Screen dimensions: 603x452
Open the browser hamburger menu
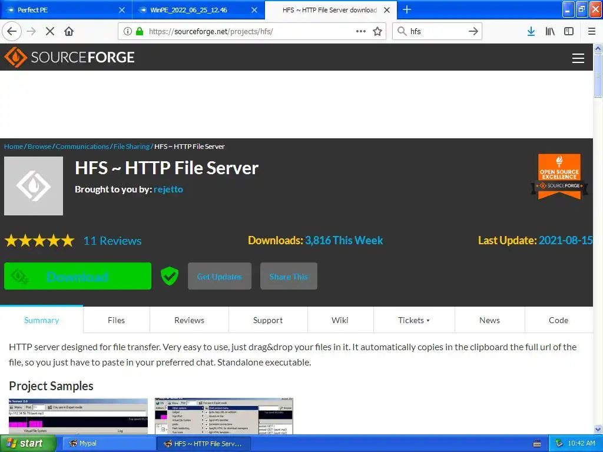point(592,31)
